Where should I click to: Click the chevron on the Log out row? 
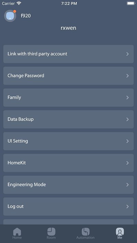(127, 206)
